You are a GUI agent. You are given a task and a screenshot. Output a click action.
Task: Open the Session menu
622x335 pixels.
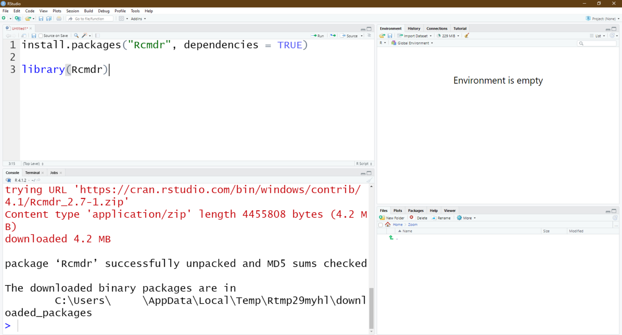(72, 11)
